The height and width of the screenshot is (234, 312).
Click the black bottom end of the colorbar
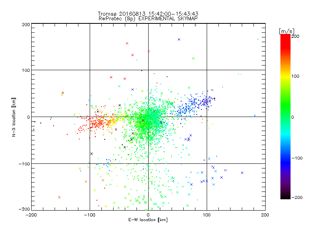coord(285,197)
